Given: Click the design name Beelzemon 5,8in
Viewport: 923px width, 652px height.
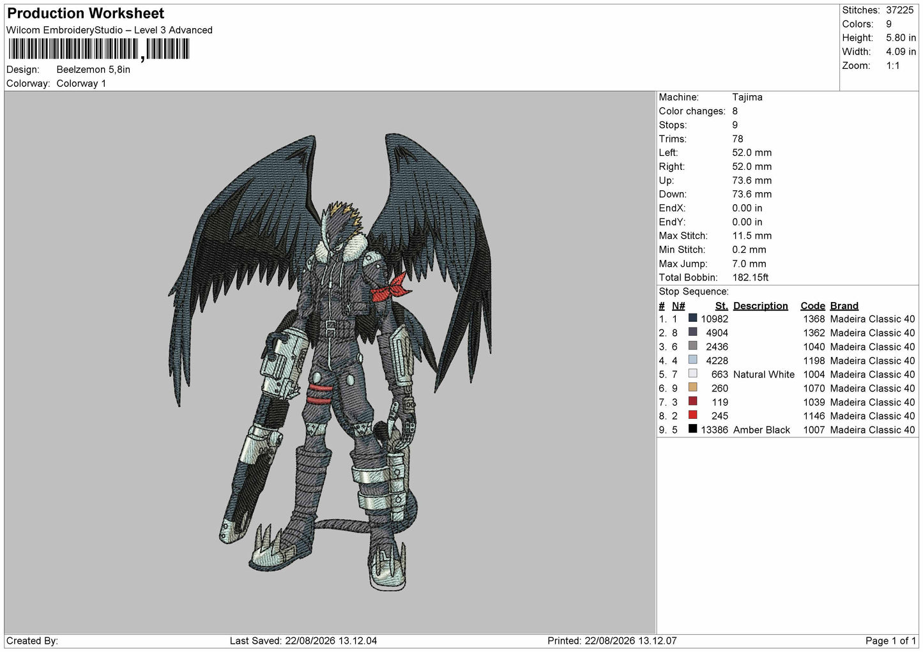Looking at the screenshot, I should tap(93, 70).
